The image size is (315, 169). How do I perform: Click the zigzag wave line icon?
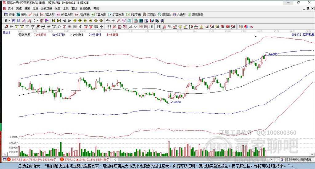(136, 27)
